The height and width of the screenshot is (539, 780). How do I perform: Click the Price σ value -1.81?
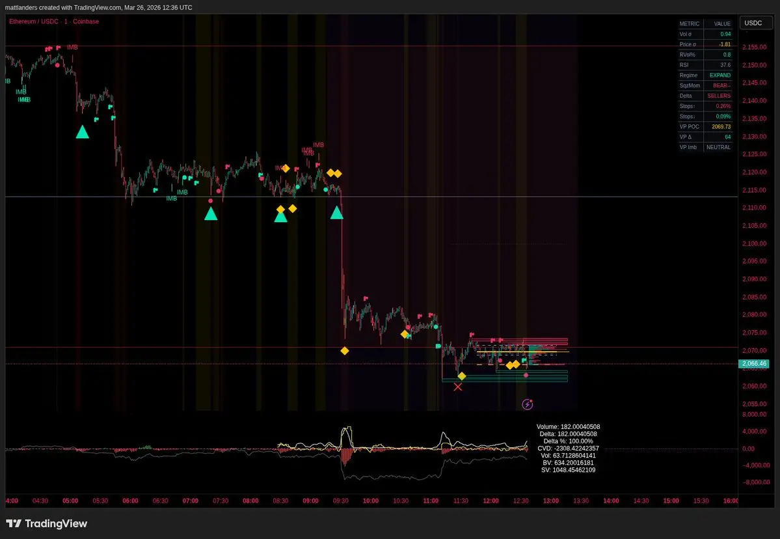click(725, 44)
